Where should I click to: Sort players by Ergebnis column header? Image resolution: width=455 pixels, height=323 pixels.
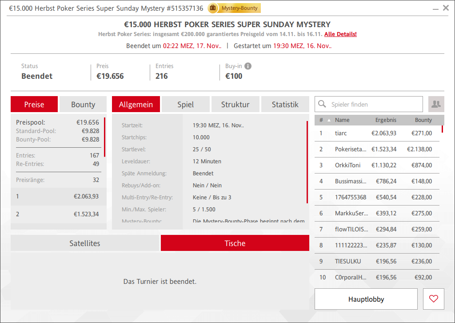385,120
